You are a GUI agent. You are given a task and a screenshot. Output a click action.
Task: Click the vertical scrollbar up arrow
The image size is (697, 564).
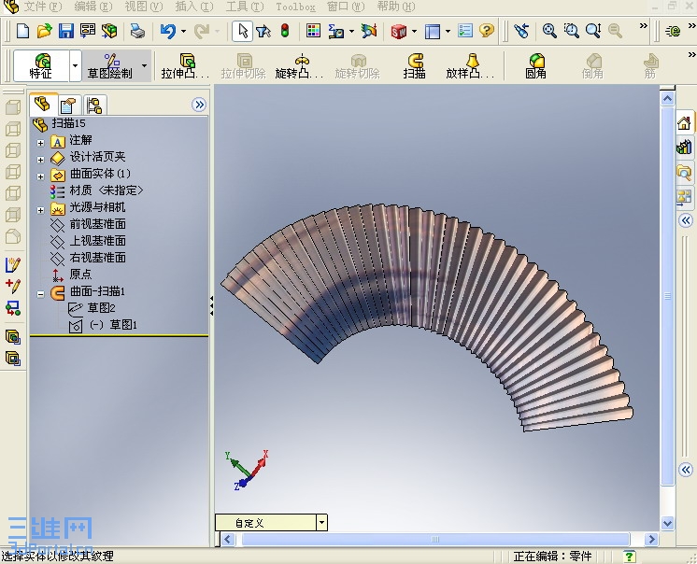(667, 98)
